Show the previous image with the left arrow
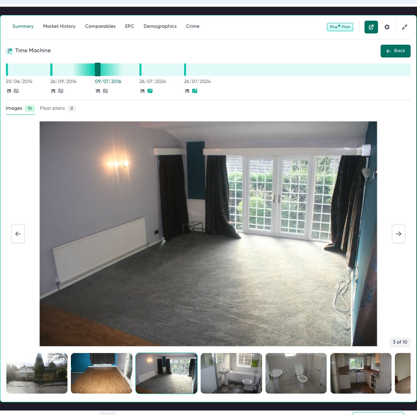This screenshot has width=417, height=415. point(18,234)
